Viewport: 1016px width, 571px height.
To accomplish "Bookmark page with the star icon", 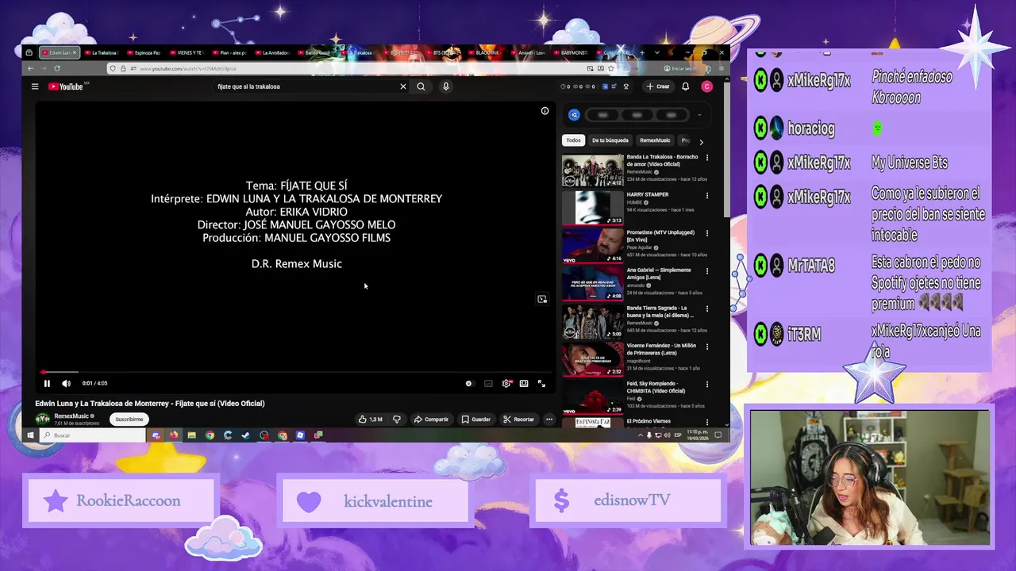I will pos(610,69).
